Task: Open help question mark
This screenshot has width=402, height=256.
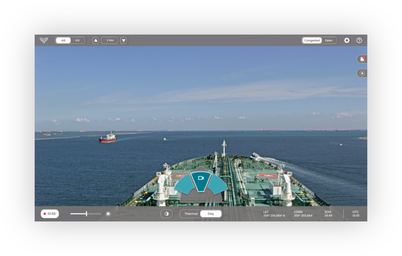Action: pyautogui.click(x=359, y=40)
